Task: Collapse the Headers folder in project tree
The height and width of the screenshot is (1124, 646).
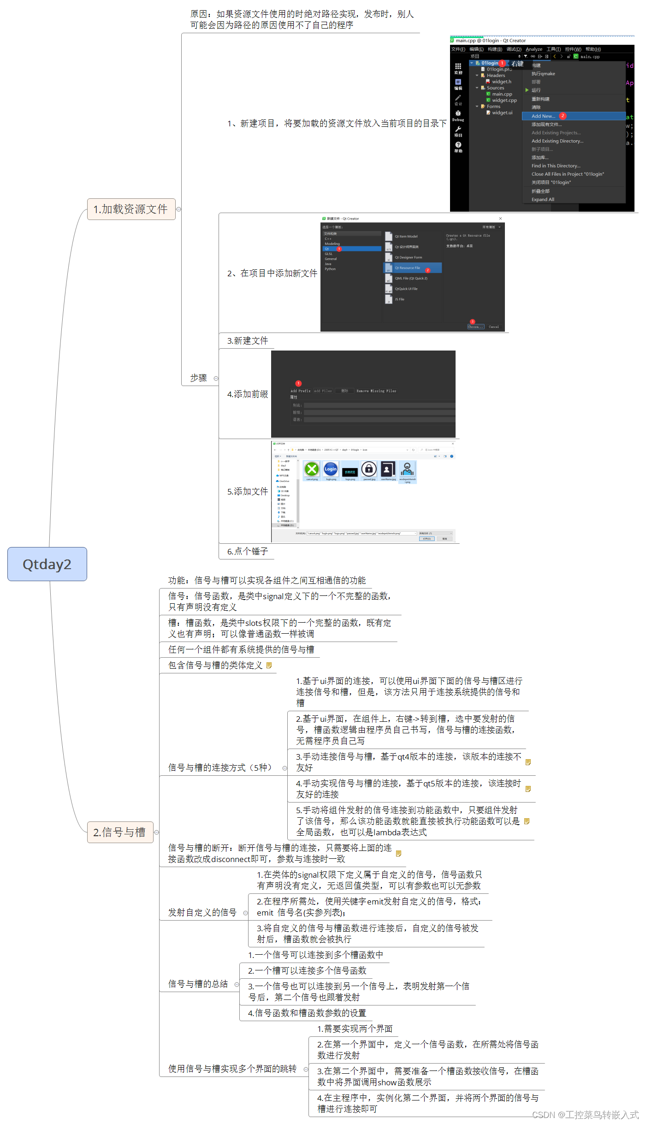Action: tap(477, 75)
